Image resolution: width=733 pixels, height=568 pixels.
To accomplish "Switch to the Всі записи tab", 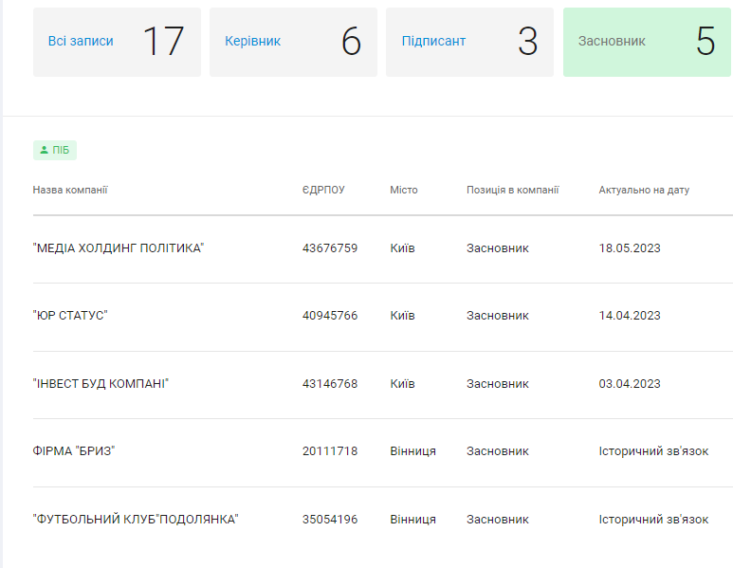I will (117, 42).
